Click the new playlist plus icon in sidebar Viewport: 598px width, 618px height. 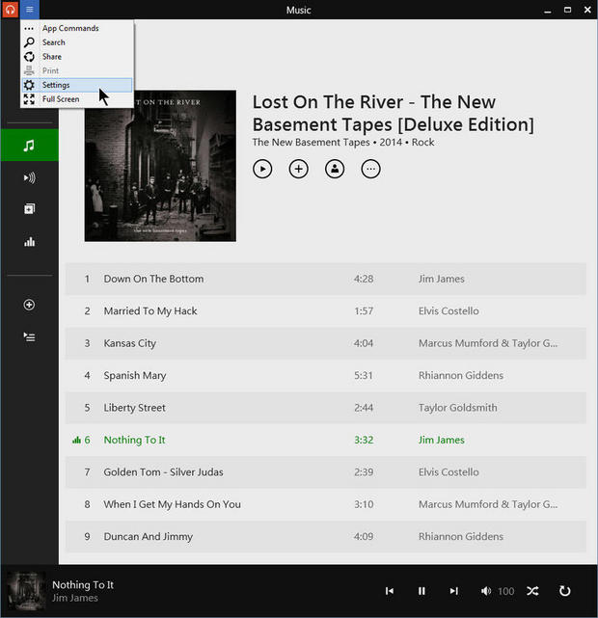(29, 305)
